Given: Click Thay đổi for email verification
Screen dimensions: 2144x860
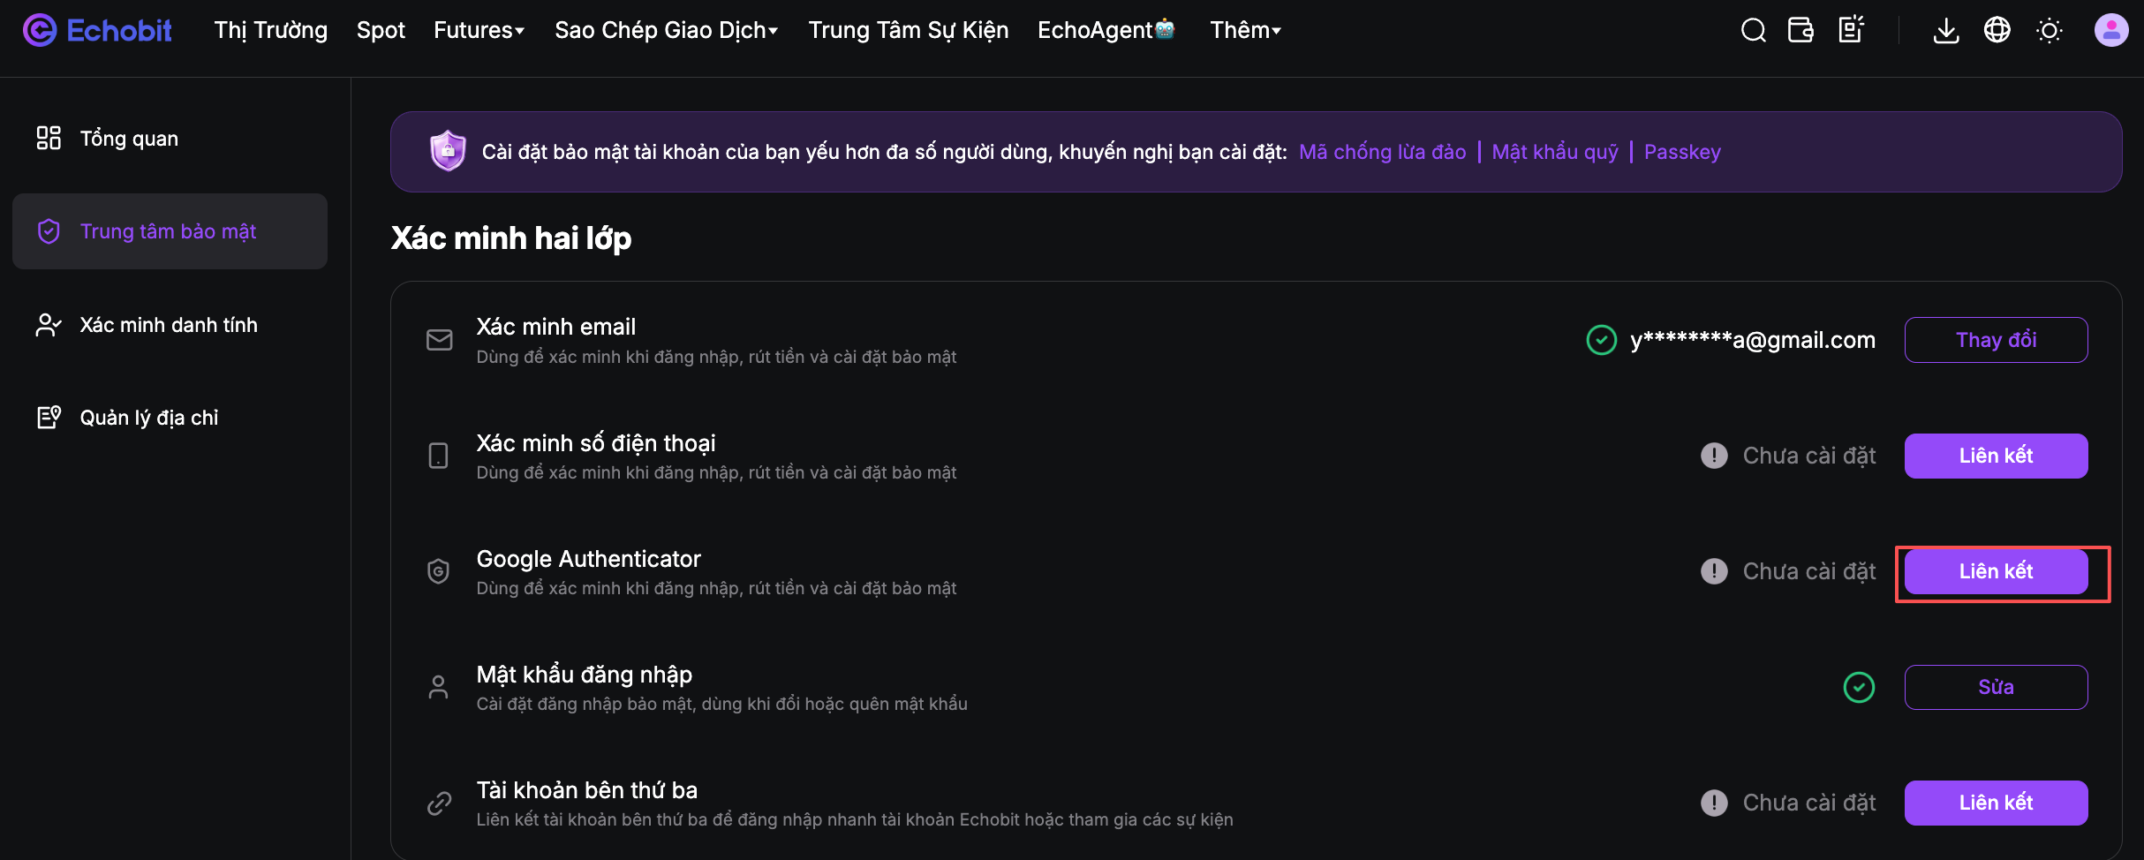Looking at the screenshot, I should [x=1996, y=340].
